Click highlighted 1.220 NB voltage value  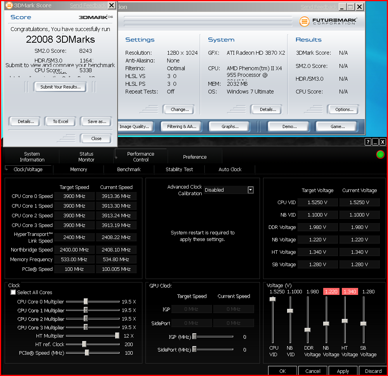331,291
